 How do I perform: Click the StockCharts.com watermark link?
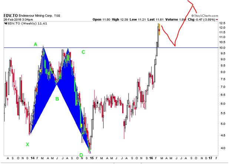tap(204, 16)
